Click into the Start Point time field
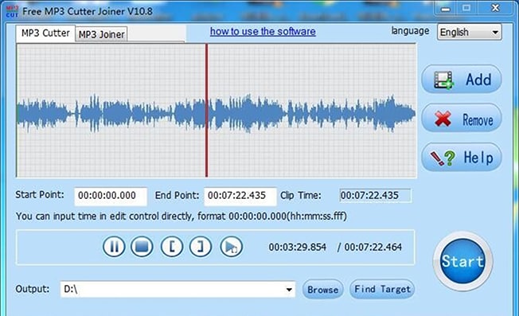The image size is (519, 316). point(111,196)
